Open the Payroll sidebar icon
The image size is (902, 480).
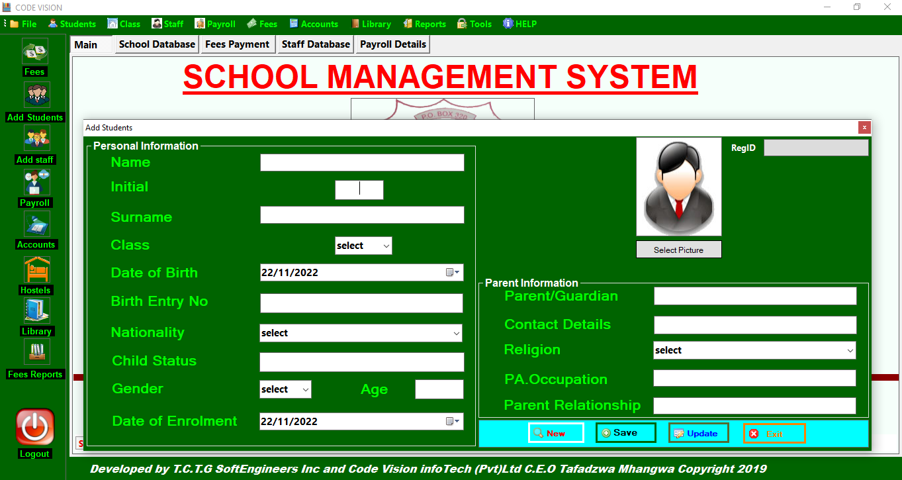pos(36,182)
